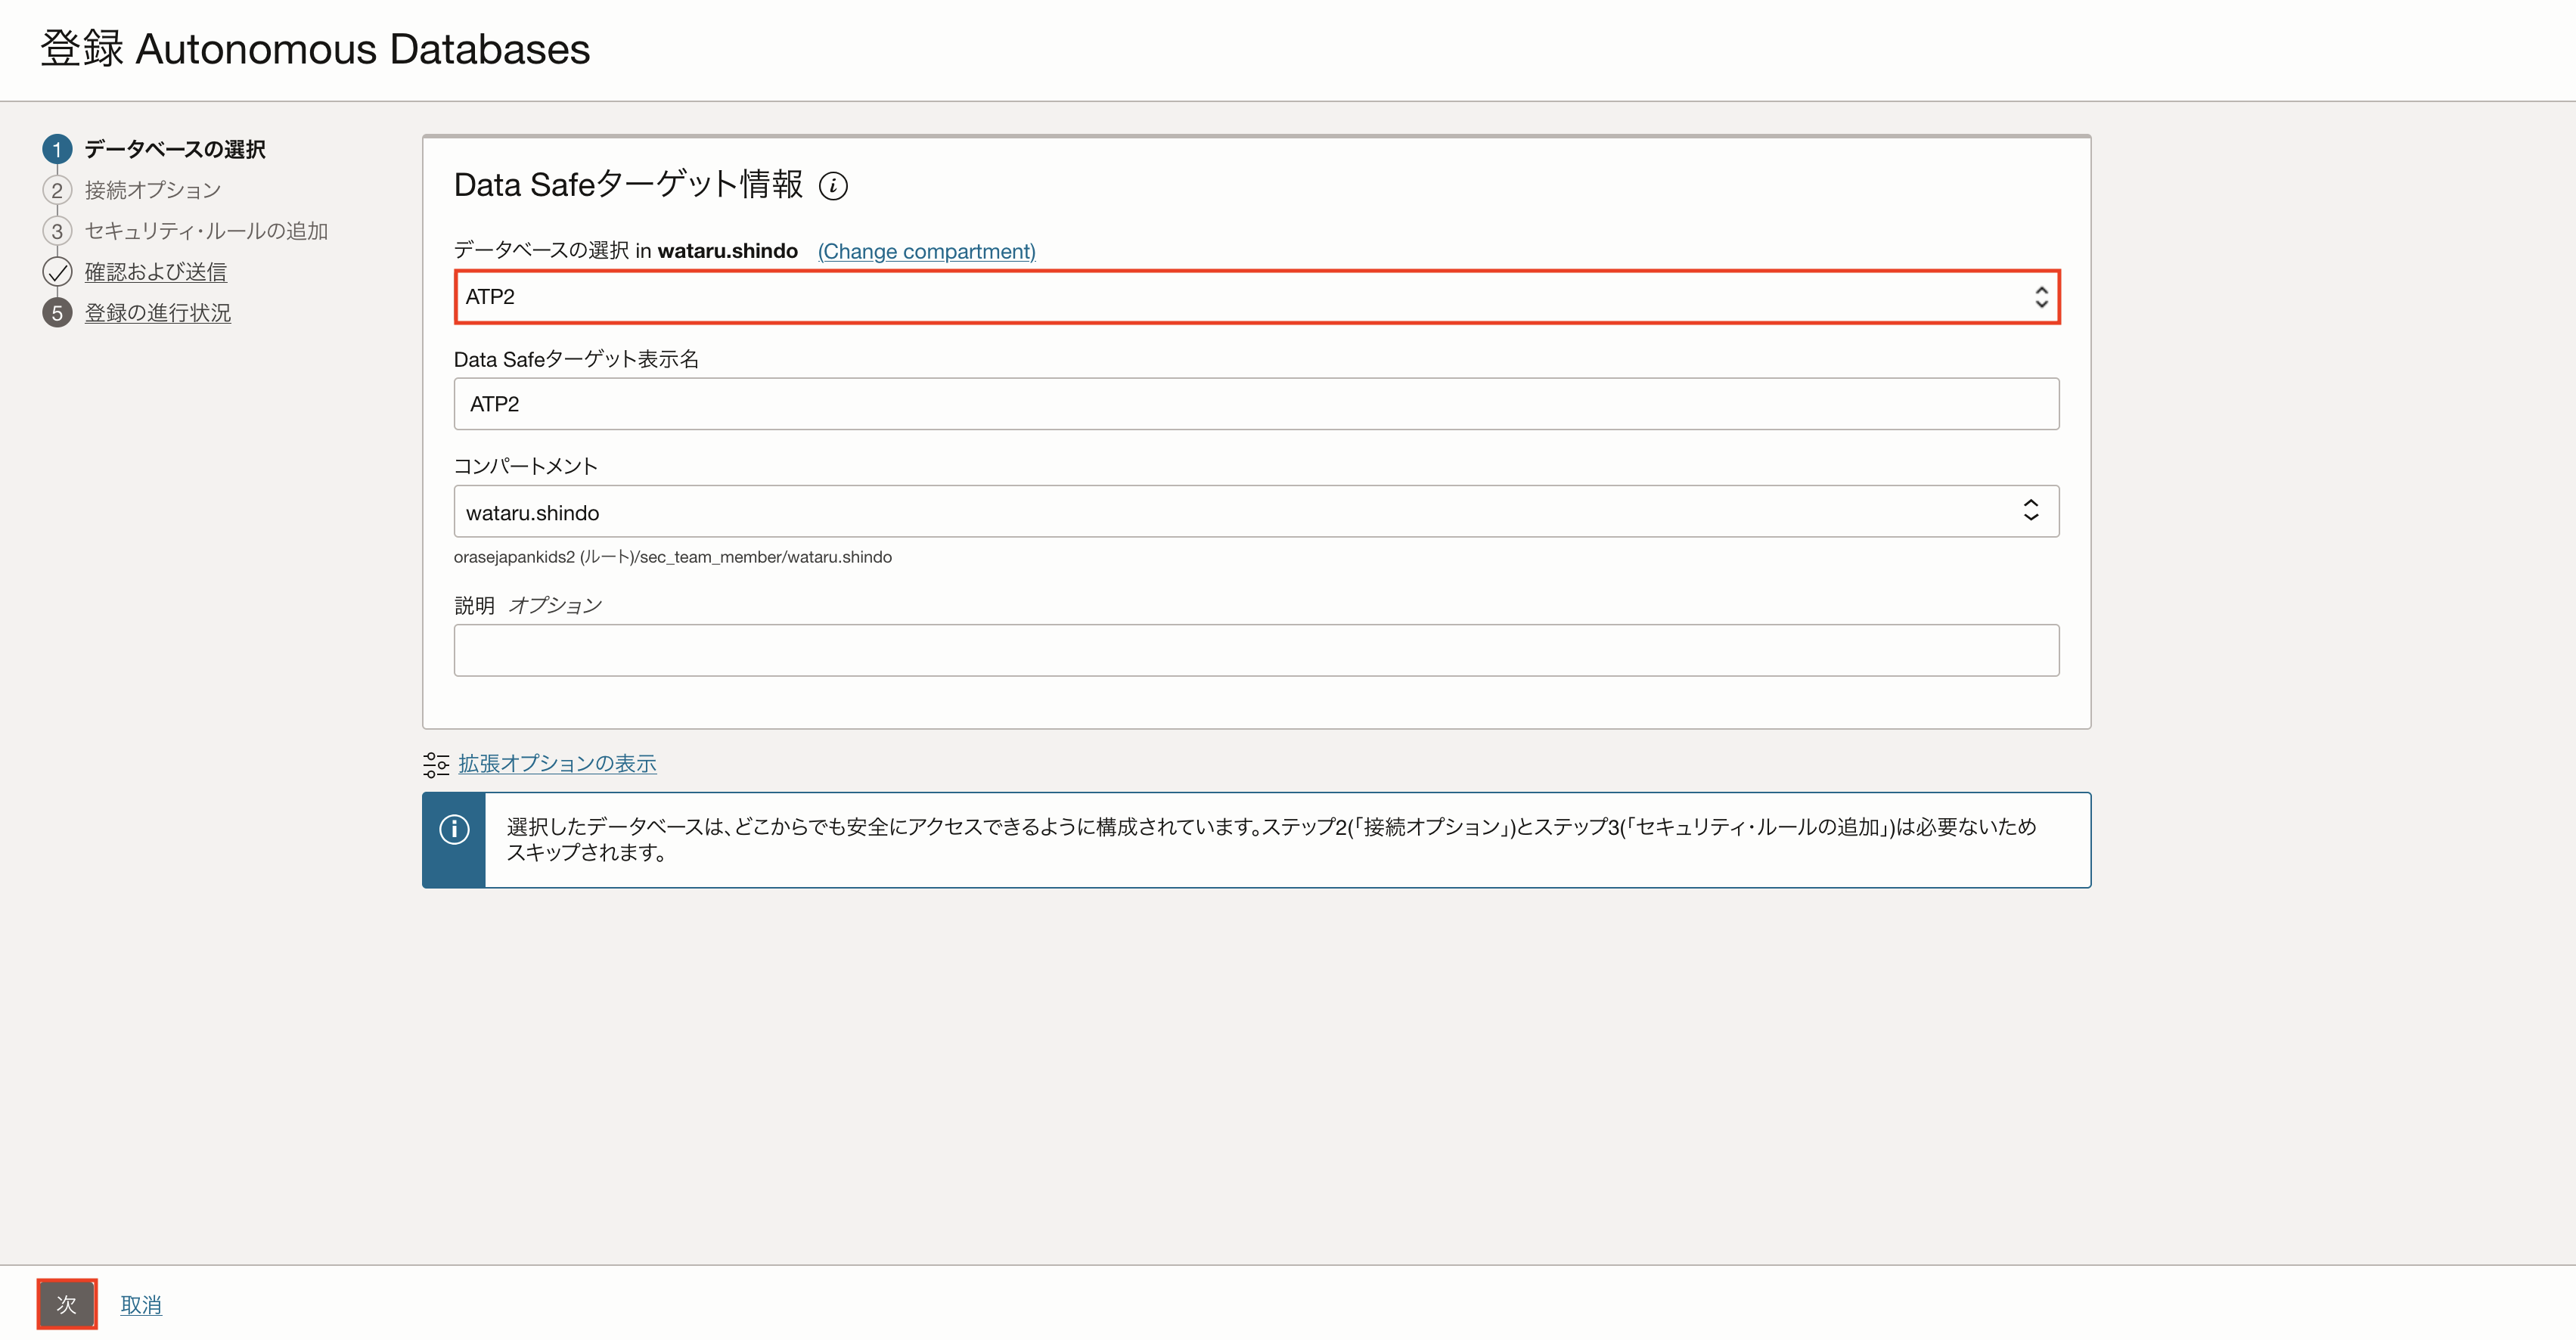The height and width of the screenshot is (1340, 2576).
Task: Click step 5 circle 登録の進行状況
Action: point(57,312)
